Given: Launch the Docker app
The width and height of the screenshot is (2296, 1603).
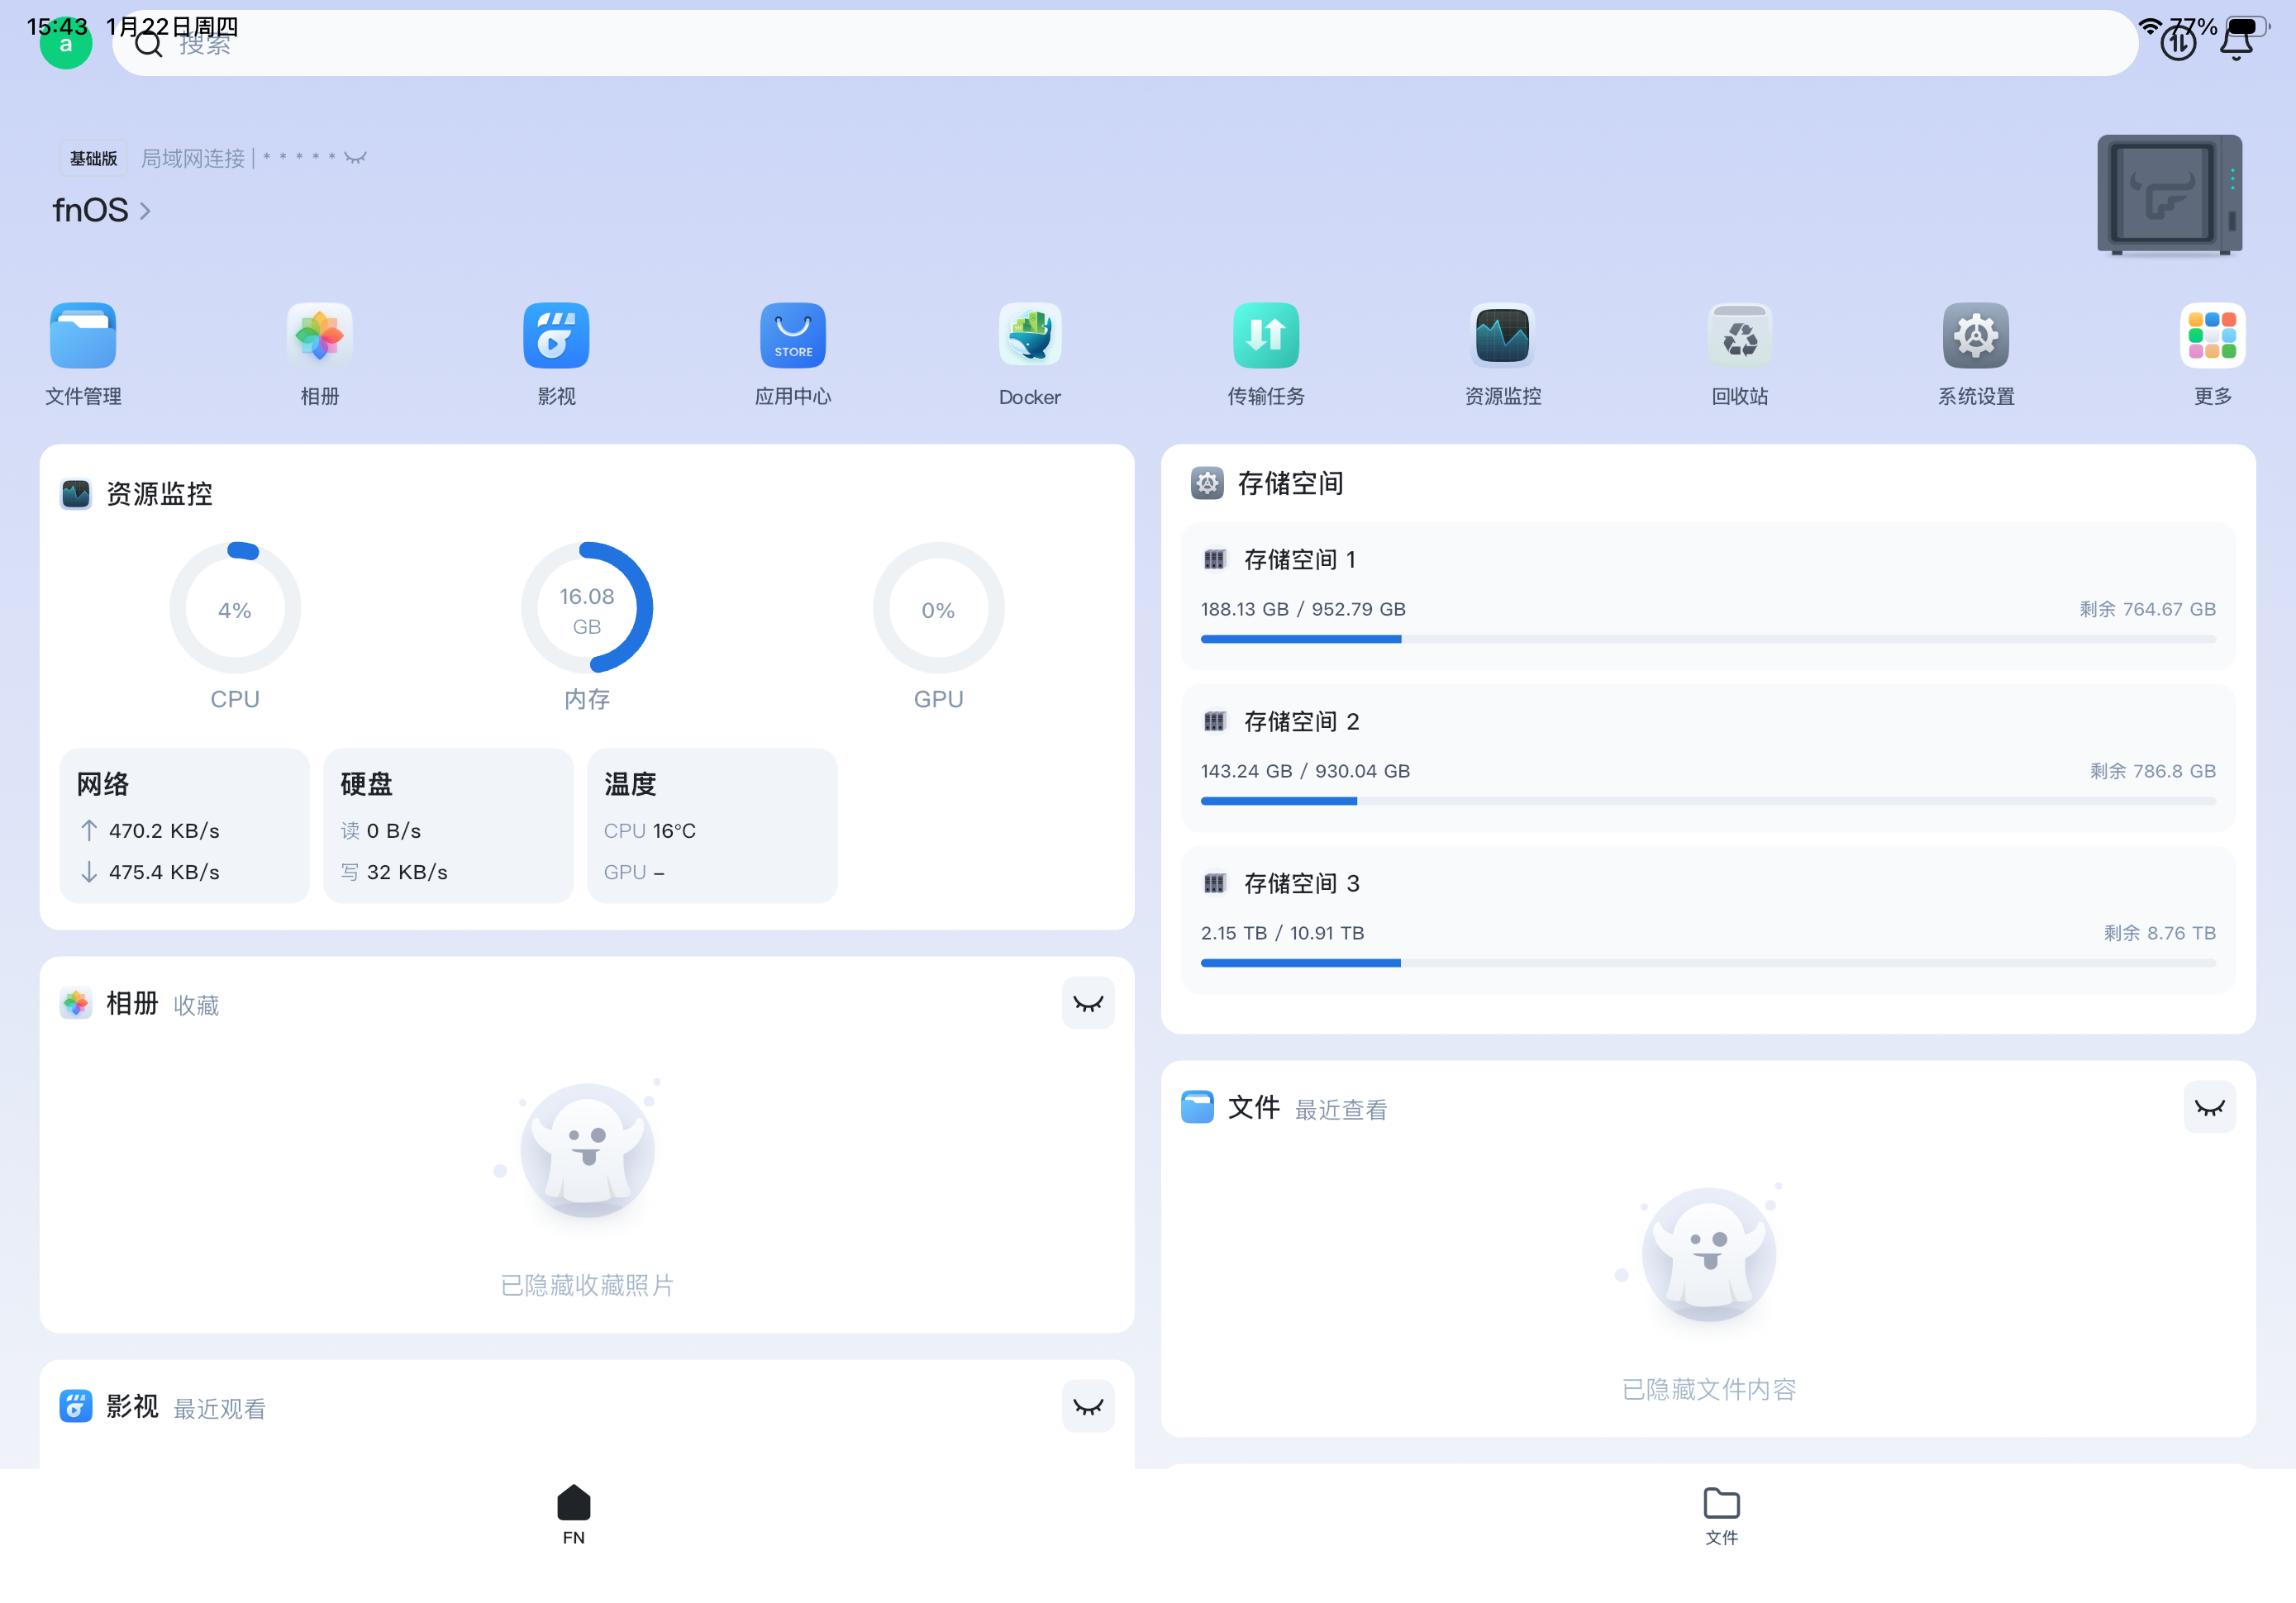Looking at the screenshot, I should 1029,336.
